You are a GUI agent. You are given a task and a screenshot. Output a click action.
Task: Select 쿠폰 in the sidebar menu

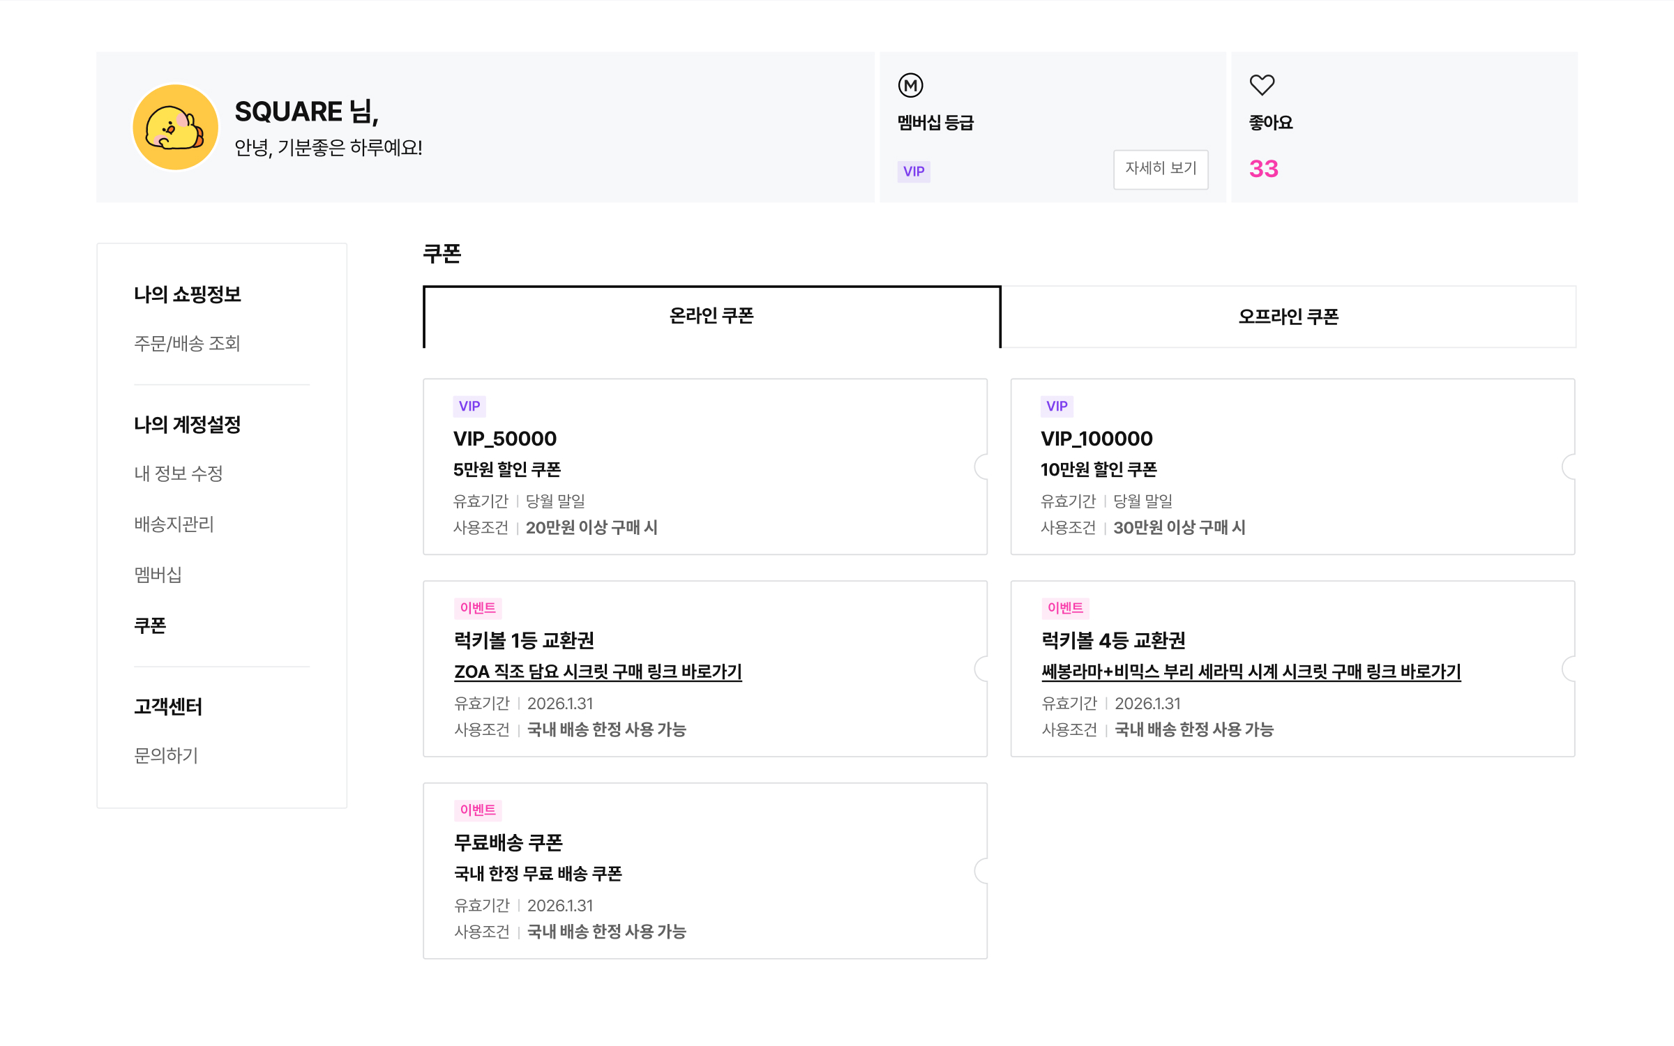coord(150,626)
